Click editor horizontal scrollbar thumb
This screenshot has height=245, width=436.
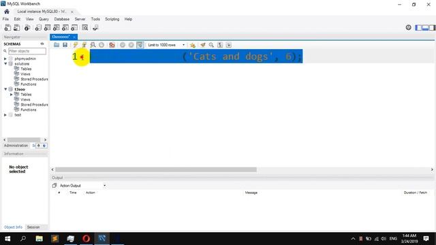tap(156, 169)
